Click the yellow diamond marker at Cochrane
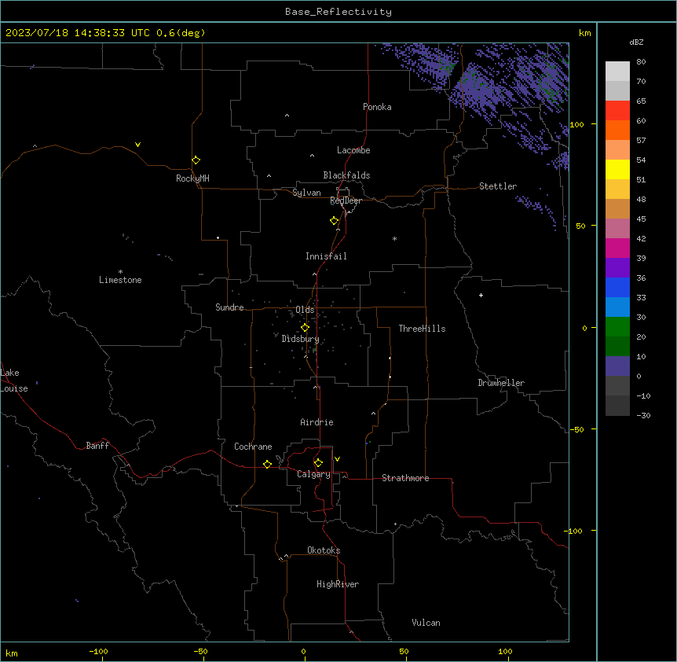 click(x=267, y=464)
